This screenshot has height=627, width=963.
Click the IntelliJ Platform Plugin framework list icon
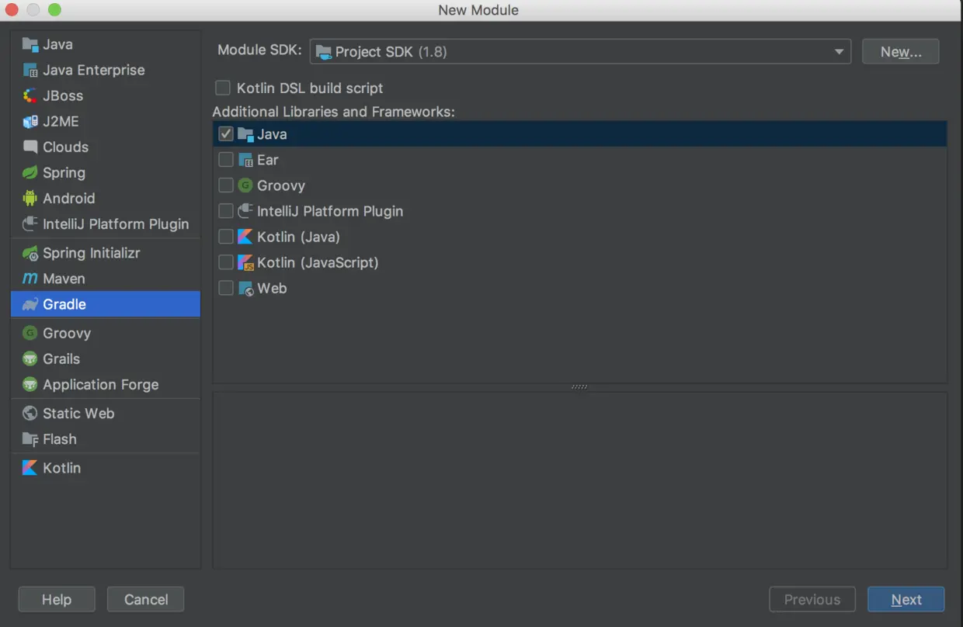tap(245, 211)
